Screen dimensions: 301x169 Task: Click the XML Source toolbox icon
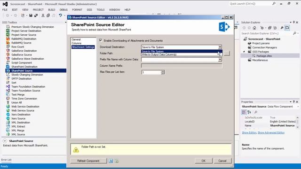(8, 134)
